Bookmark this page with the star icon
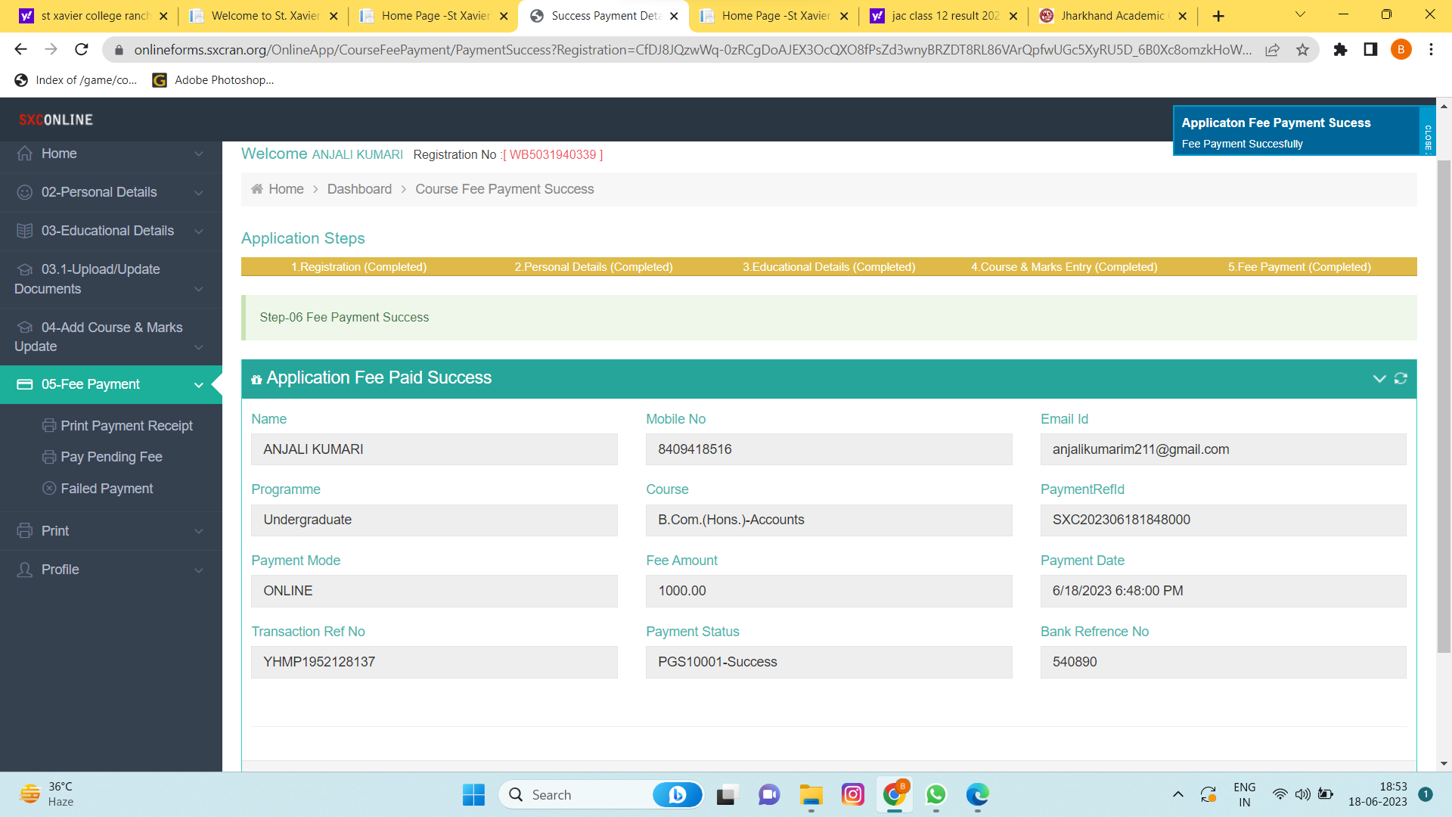Image resolution: width=1452 pixels, height=817 pixels. pyautogui.click(x=1302, y=50)
